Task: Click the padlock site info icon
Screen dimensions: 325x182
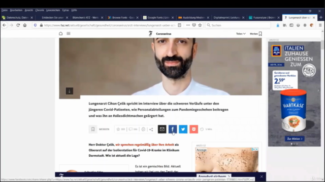Action: click(x=41, y=25)
